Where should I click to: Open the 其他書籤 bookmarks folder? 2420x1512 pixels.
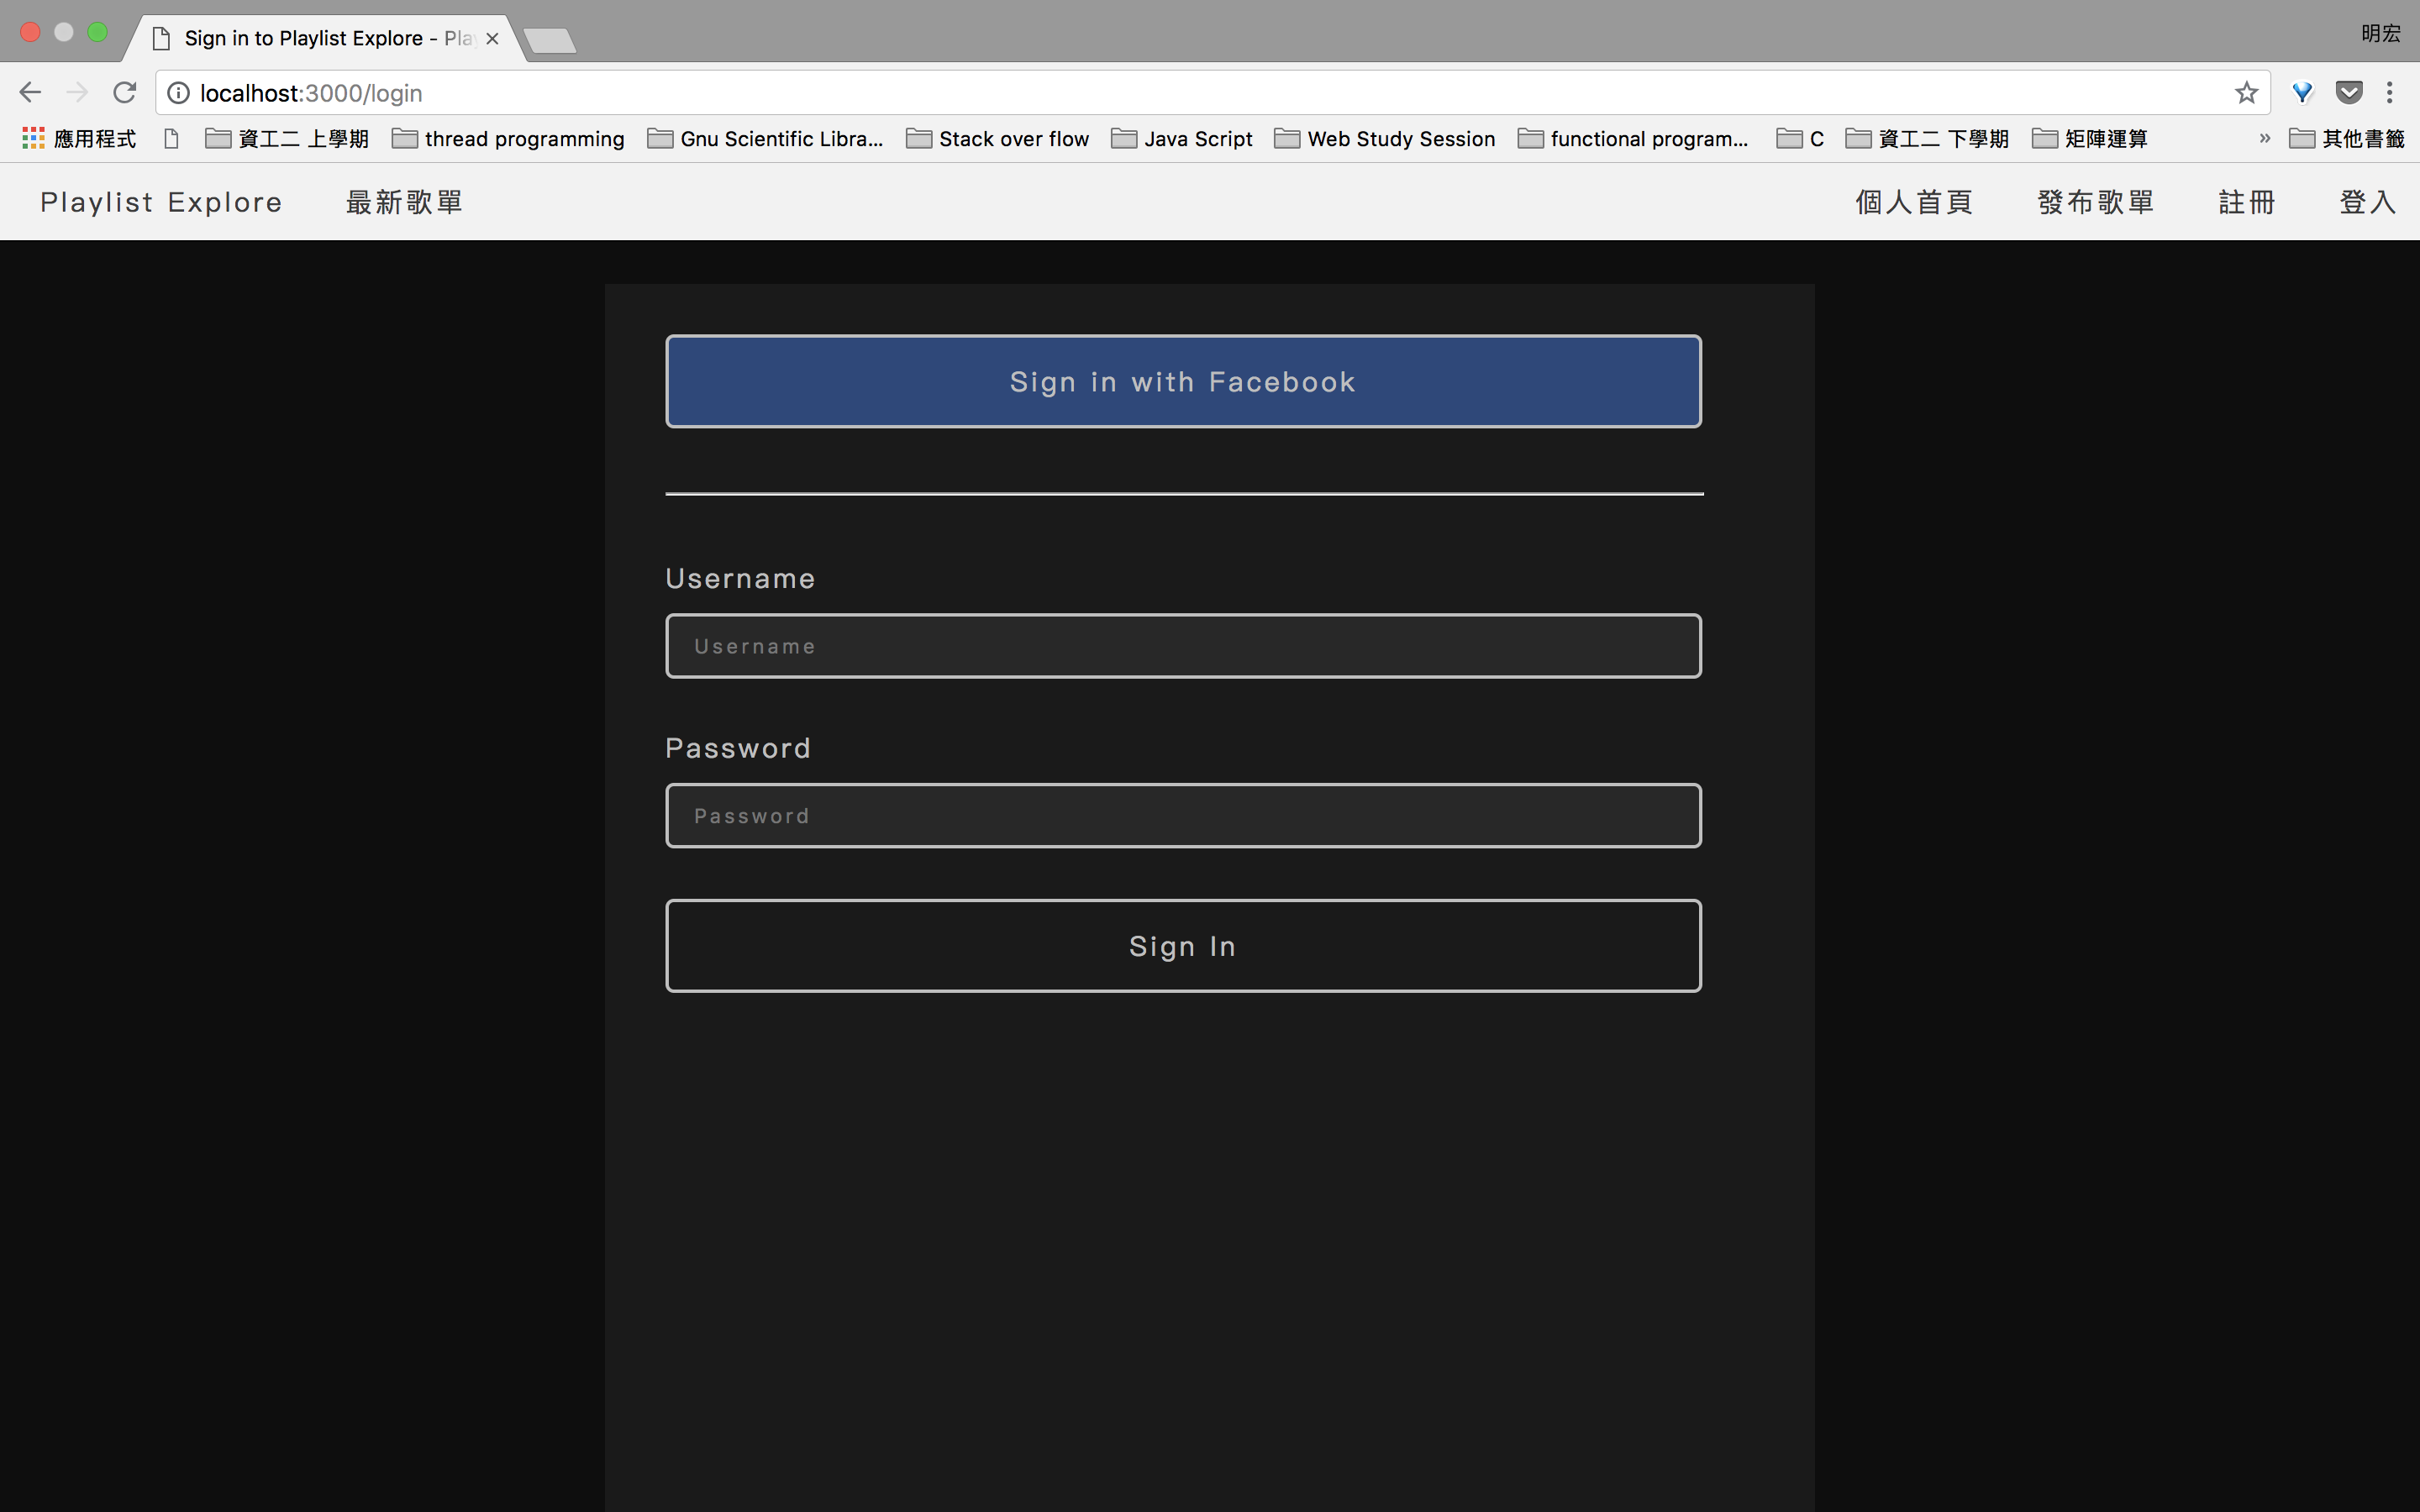(x=2346, y=139)
